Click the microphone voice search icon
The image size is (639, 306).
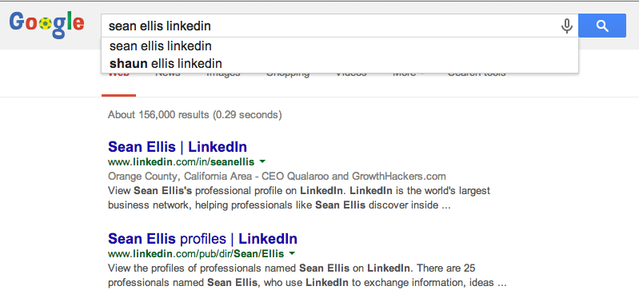[x=566, y=26]
